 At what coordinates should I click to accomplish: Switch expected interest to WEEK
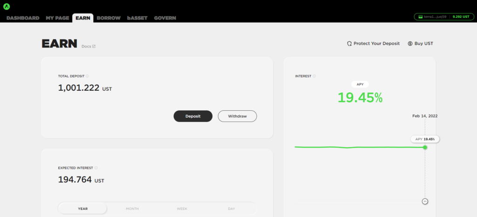(x=182, y=209)
